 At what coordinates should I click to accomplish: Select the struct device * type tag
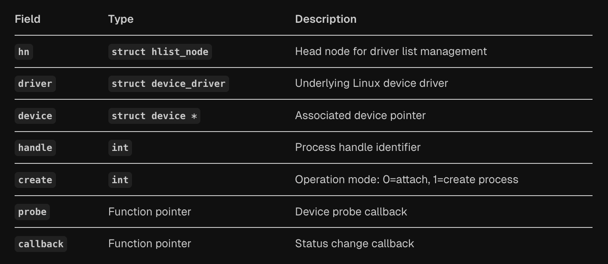tap(154, 116)
